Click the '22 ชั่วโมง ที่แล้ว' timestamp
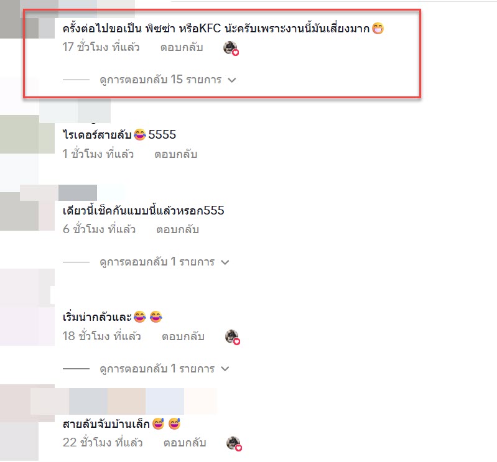Screen dimensions: 497x462 point(103,442)
